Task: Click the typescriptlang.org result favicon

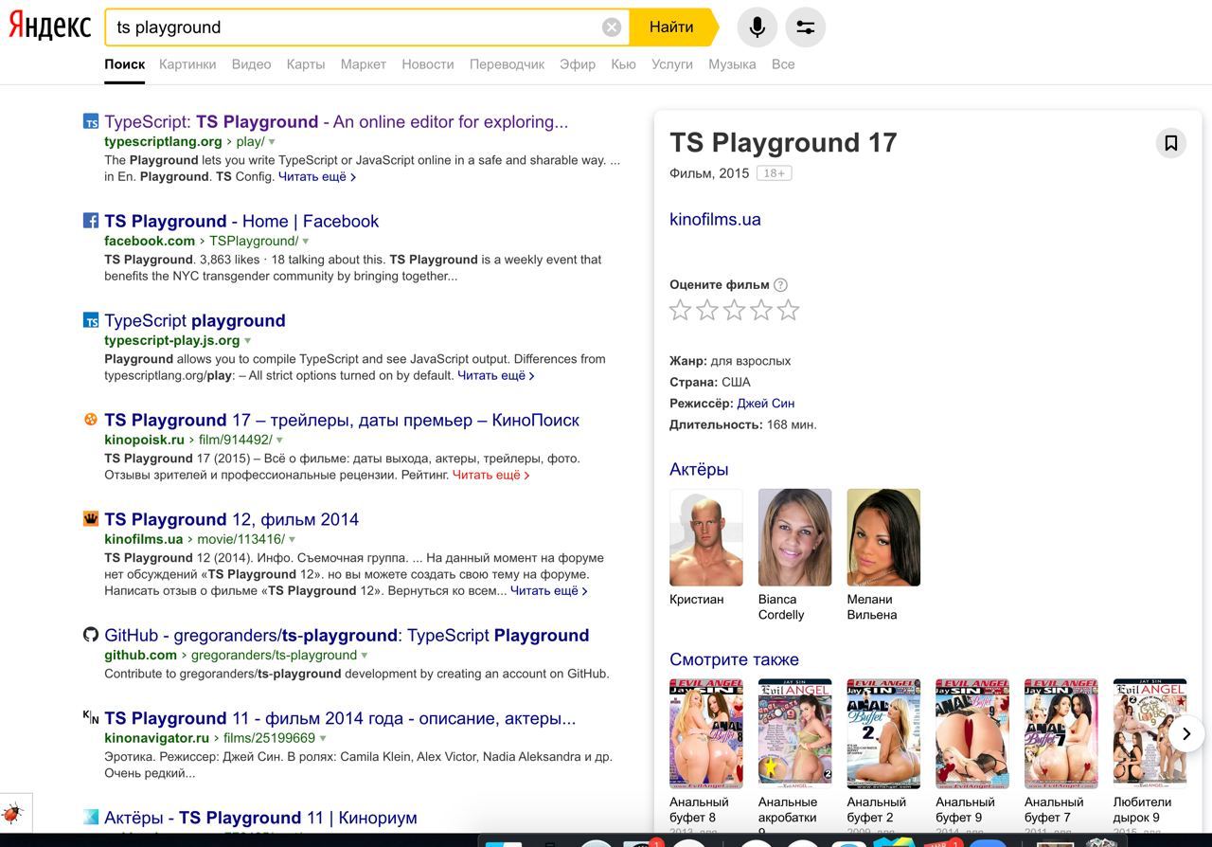Action: pyautogui.click(x=91, y=121)
